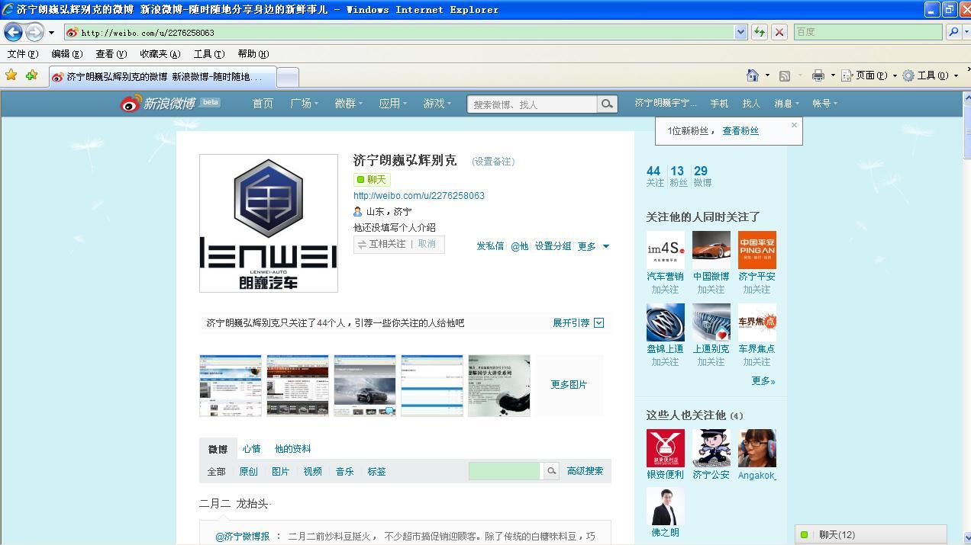Expand the 帐号 dropdown menu

click(x=835, y=104)
